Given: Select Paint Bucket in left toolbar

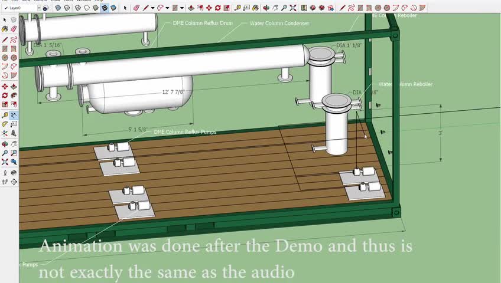Looking at the screenshot, I should [x=5, y=29].
